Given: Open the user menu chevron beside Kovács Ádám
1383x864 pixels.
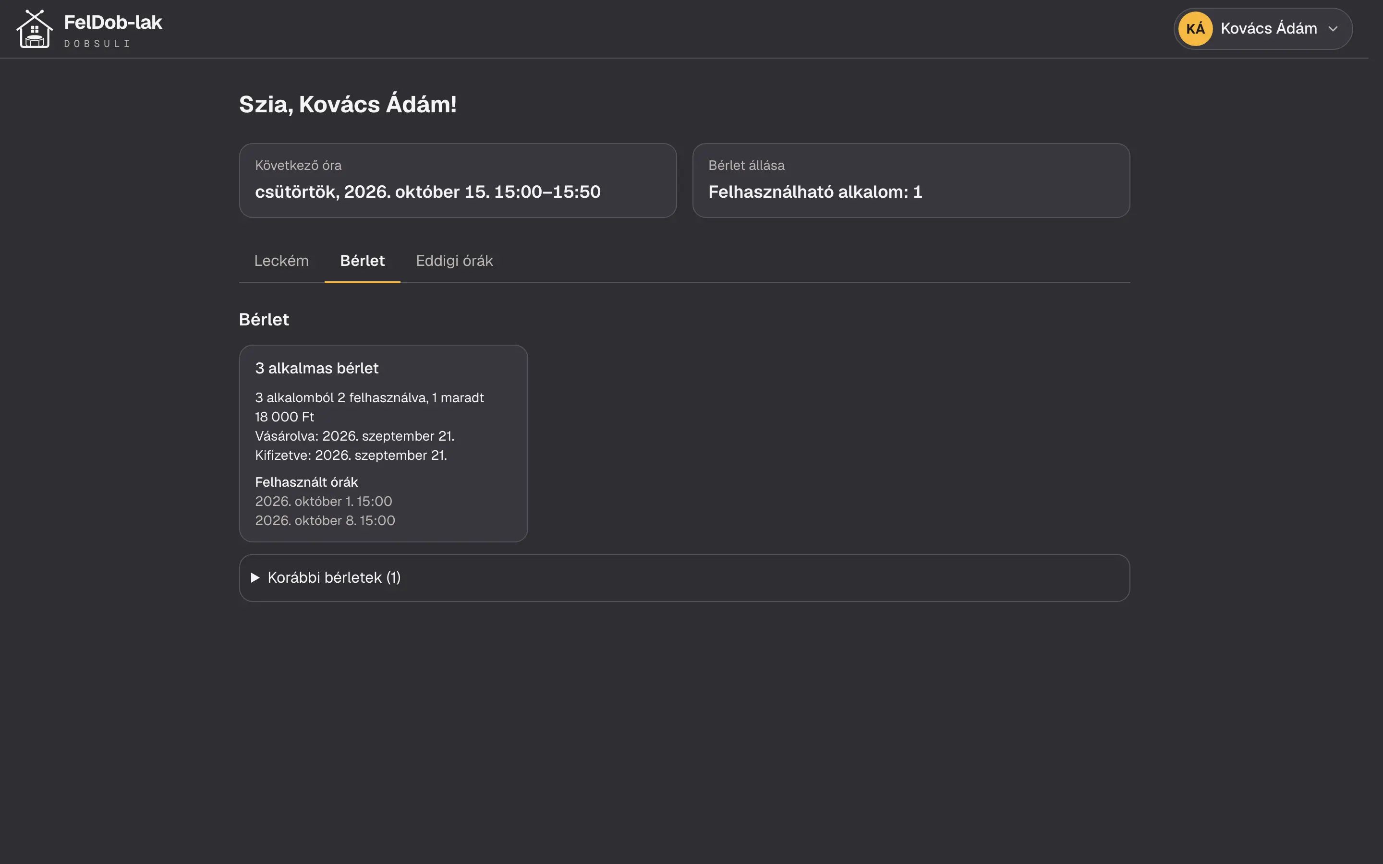Looking at the screenshot, I should [1333, 29].
